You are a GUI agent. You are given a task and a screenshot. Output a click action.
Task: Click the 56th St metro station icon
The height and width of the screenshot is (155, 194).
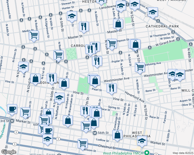[95, 133]
